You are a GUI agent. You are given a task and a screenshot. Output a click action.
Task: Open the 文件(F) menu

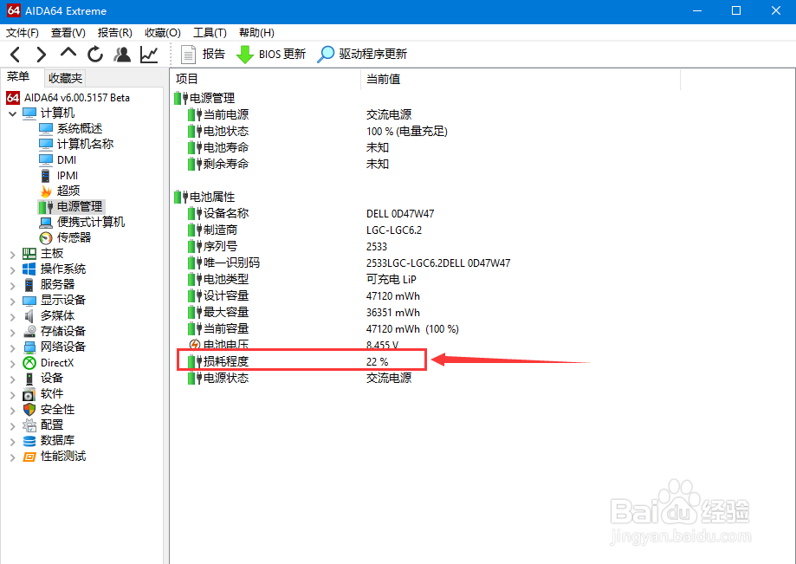tap(23, 33)
